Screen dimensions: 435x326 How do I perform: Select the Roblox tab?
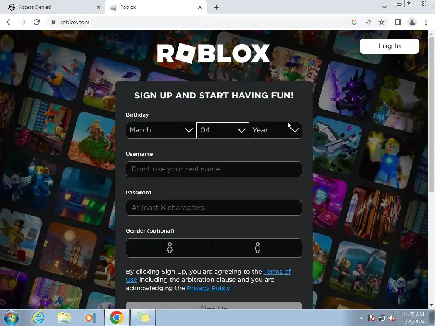(x=155, y=7)
